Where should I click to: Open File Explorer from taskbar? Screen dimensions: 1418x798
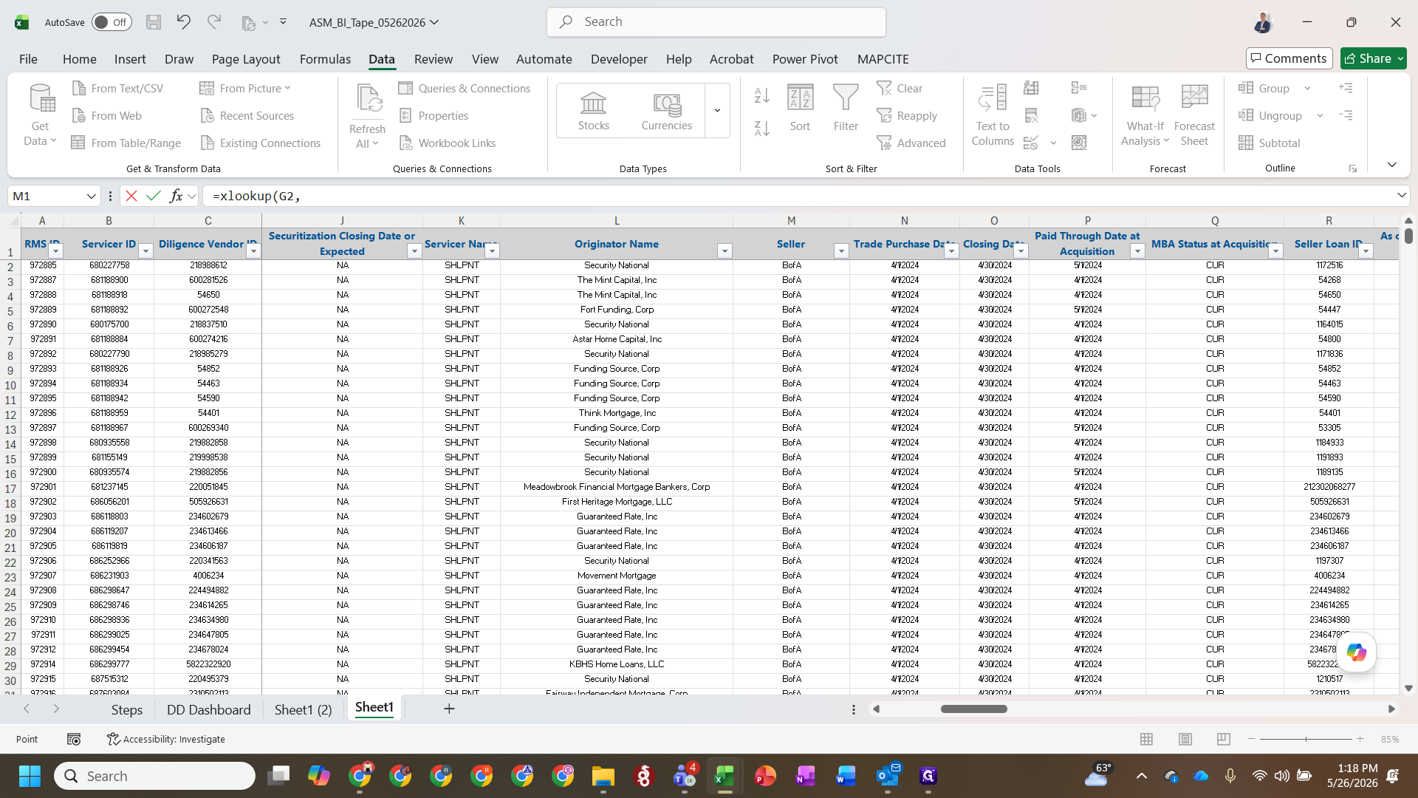pos(603,776)
